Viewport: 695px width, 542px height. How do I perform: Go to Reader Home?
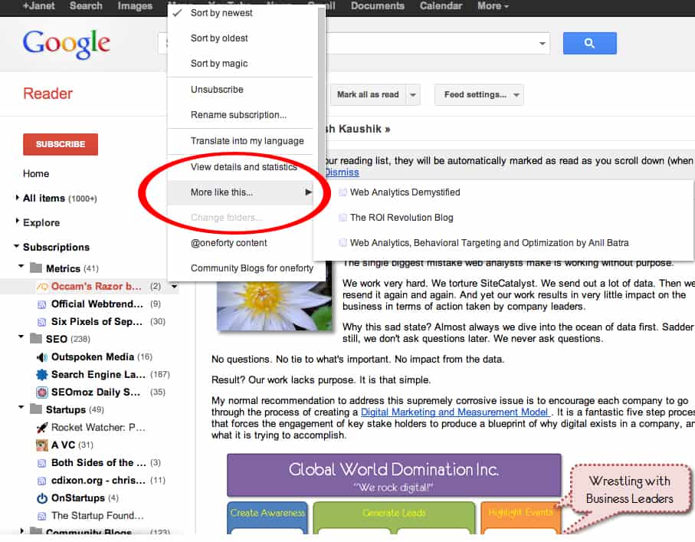36,174
